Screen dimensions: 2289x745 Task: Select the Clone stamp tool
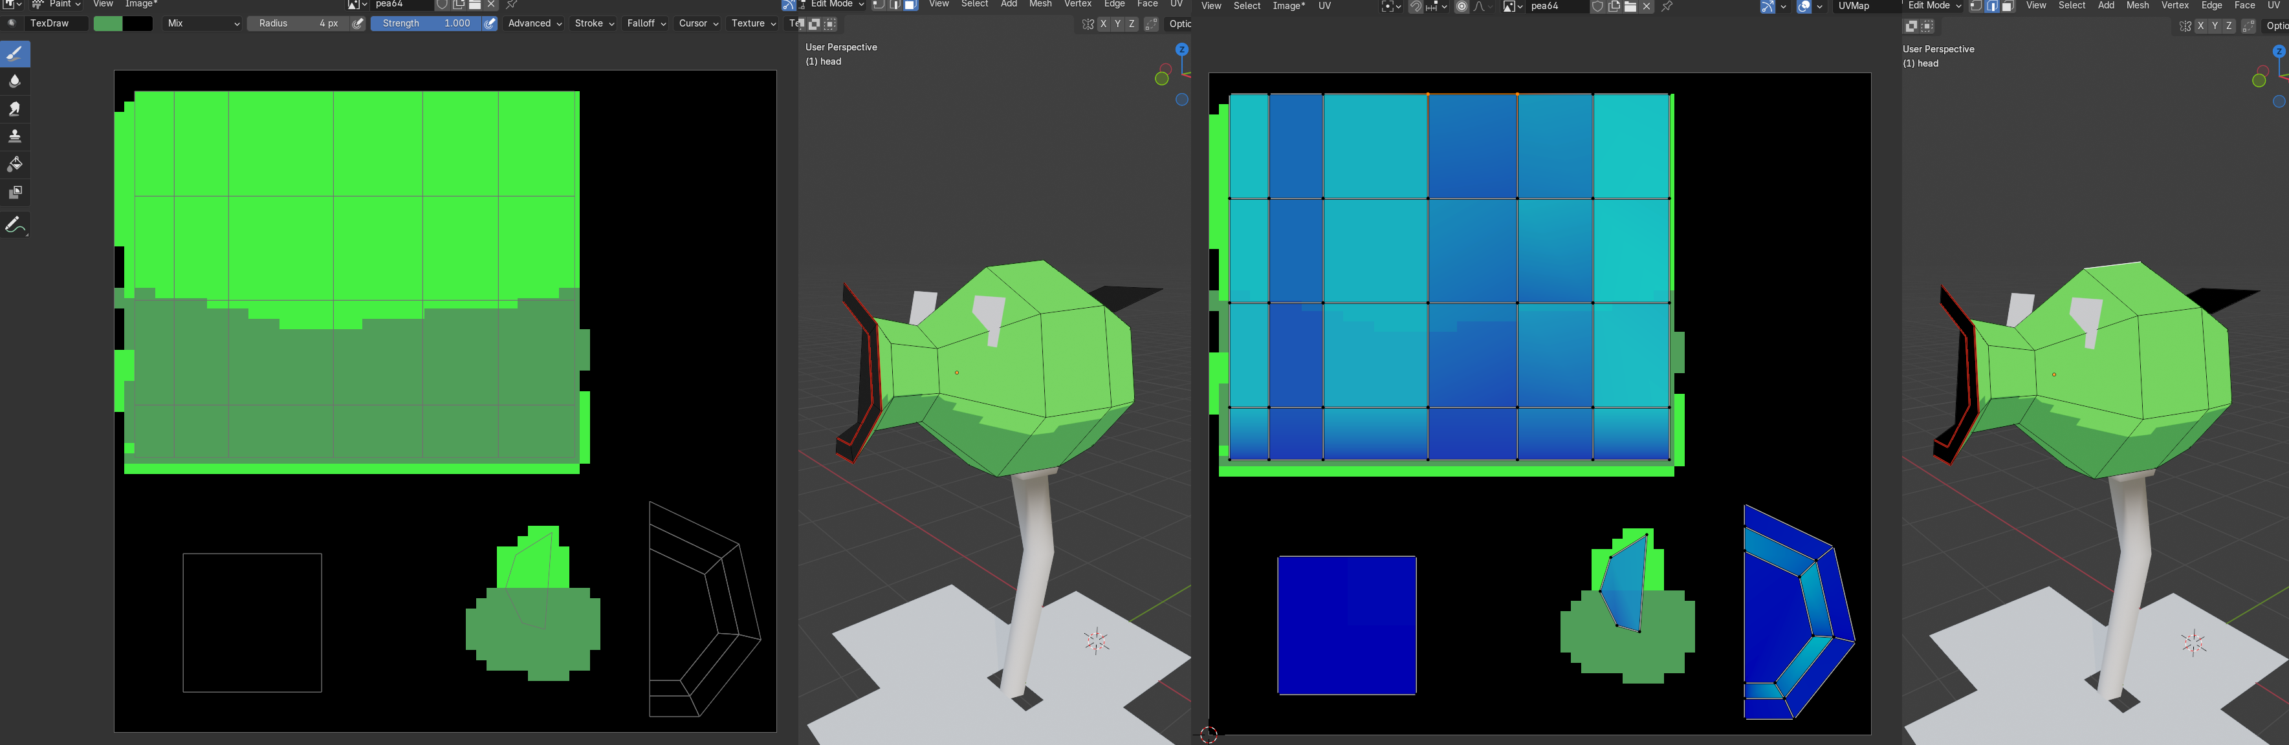point(14,136)
